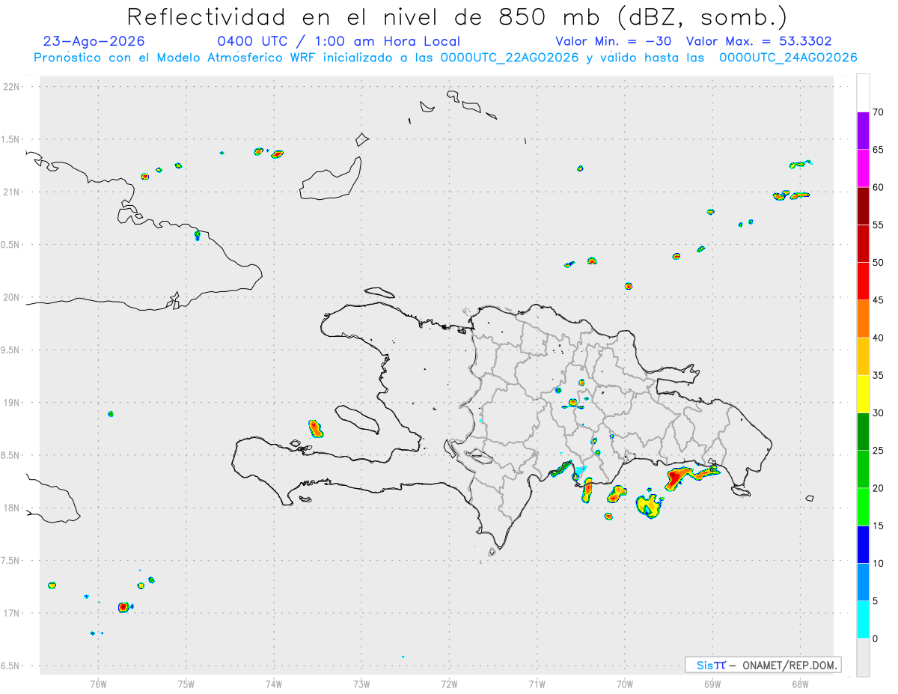Click the '5' label on the color bar

point(876,601)
